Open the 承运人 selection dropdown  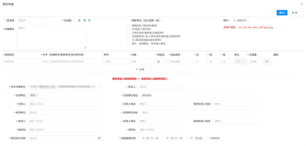pyautogui.click(x=161, y=87)
